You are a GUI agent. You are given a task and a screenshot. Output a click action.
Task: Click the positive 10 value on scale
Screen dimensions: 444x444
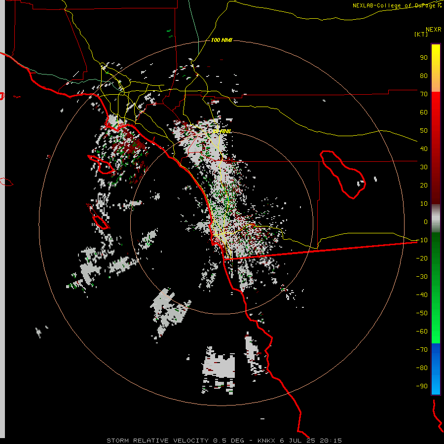[x=424, y=204]
